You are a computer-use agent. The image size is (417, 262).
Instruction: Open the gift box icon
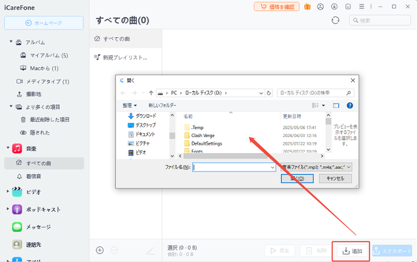coord(308,7)
